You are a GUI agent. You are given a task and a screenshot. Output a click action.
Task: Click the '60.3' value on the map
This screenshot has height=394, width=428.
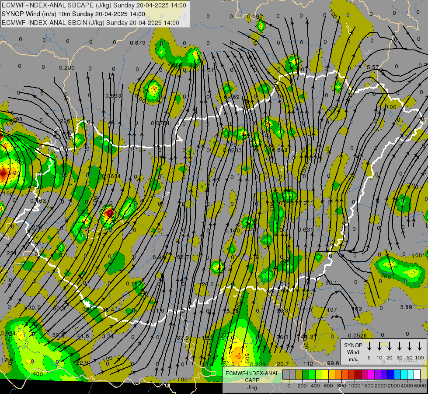tap(59, 309)
